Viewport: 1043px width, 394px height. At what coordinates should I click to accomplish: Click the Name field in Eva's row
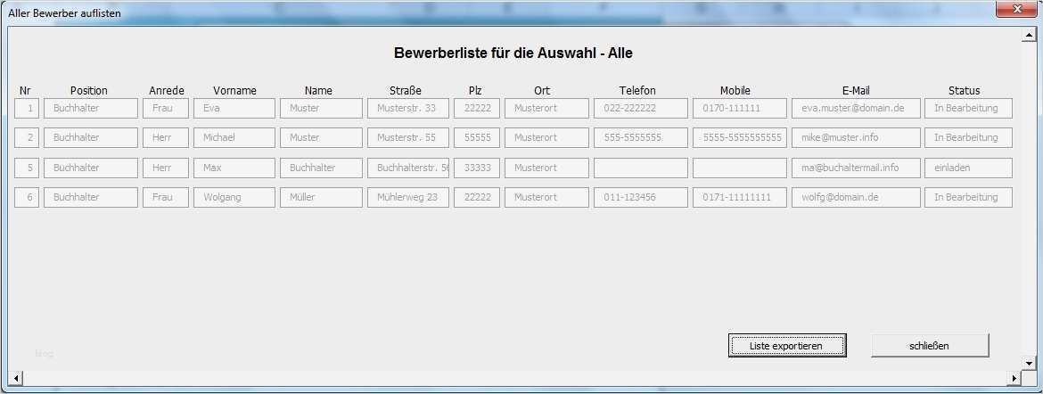(x=321, y=108)
